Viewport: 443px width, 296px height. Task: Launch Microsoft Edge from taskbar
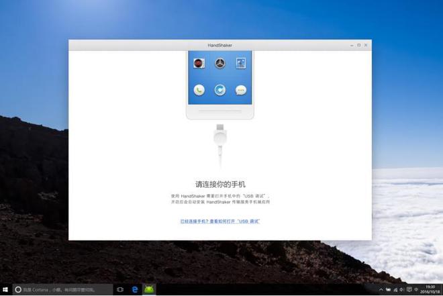point(135,289)
